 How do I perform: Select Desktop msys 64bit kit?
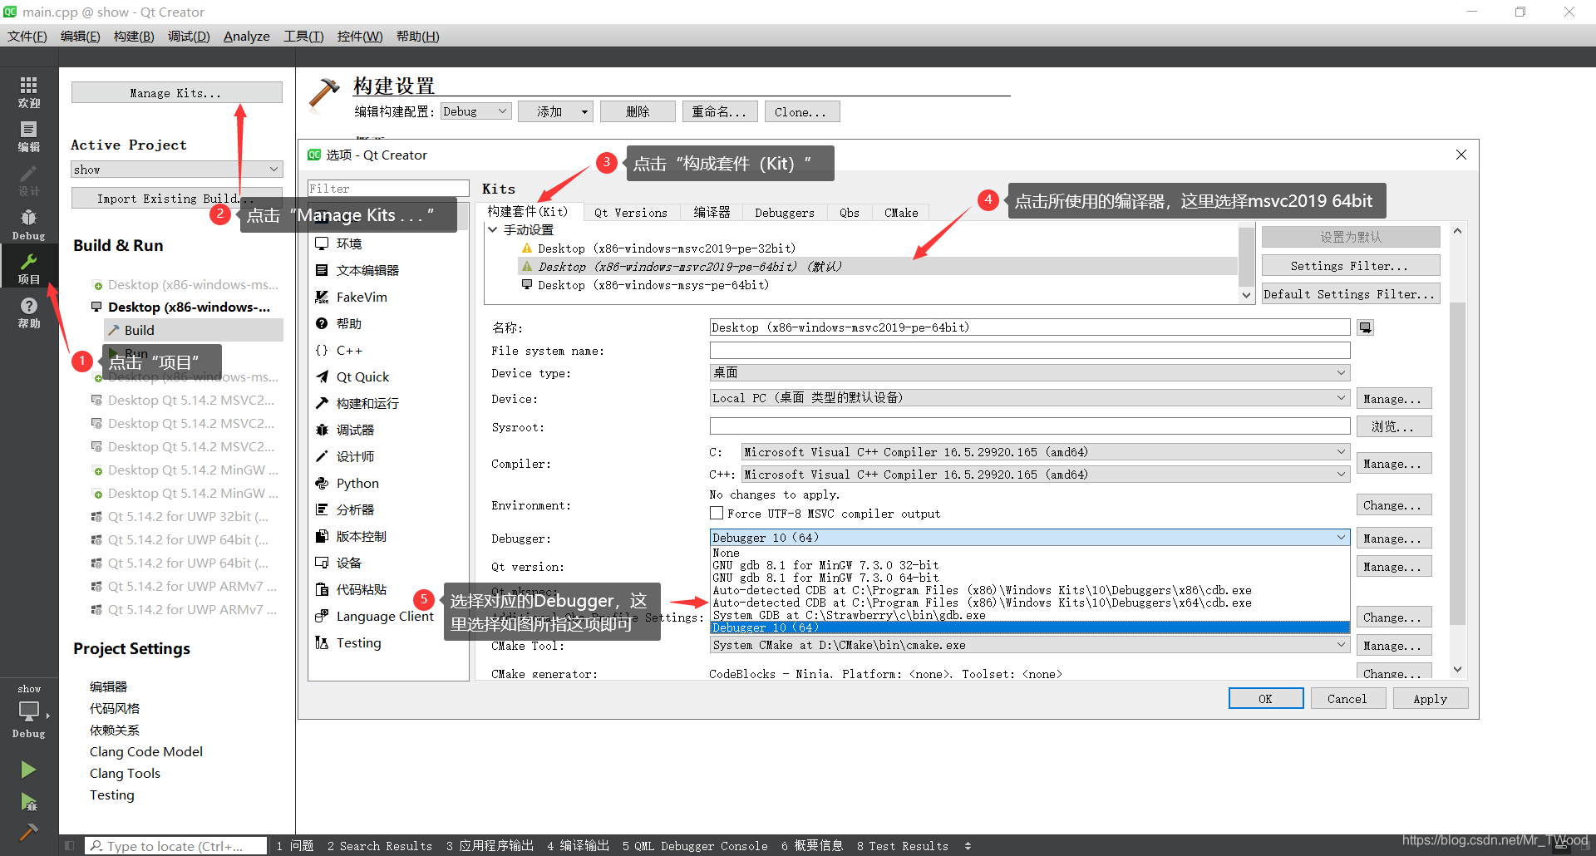(x=653, y=284)
